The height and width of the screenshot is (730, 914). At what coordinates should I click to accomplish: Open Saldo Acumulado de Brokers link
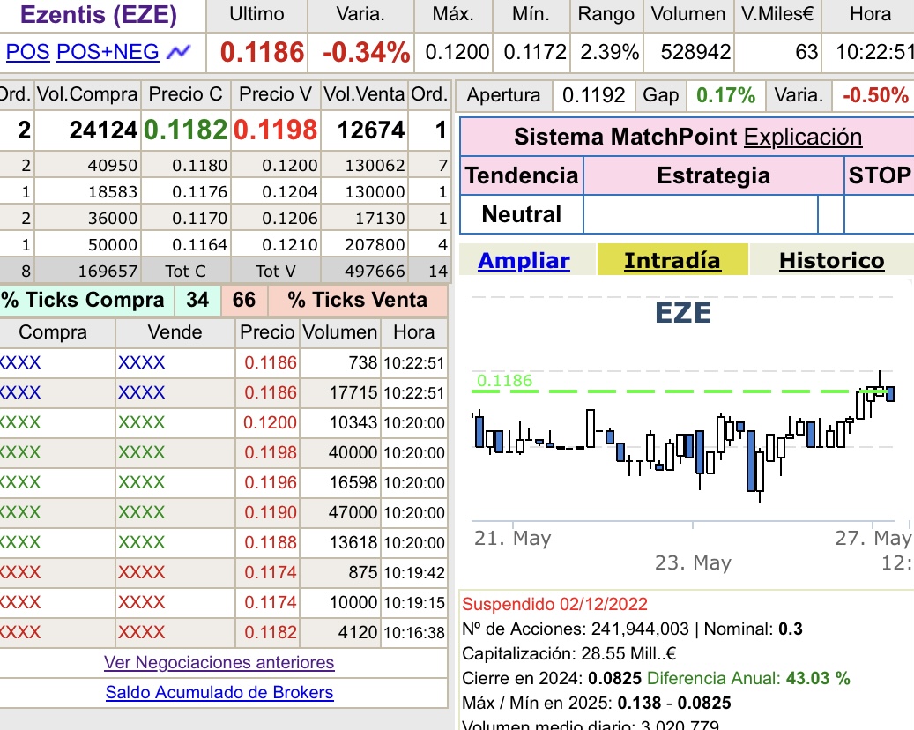[219, 692]
